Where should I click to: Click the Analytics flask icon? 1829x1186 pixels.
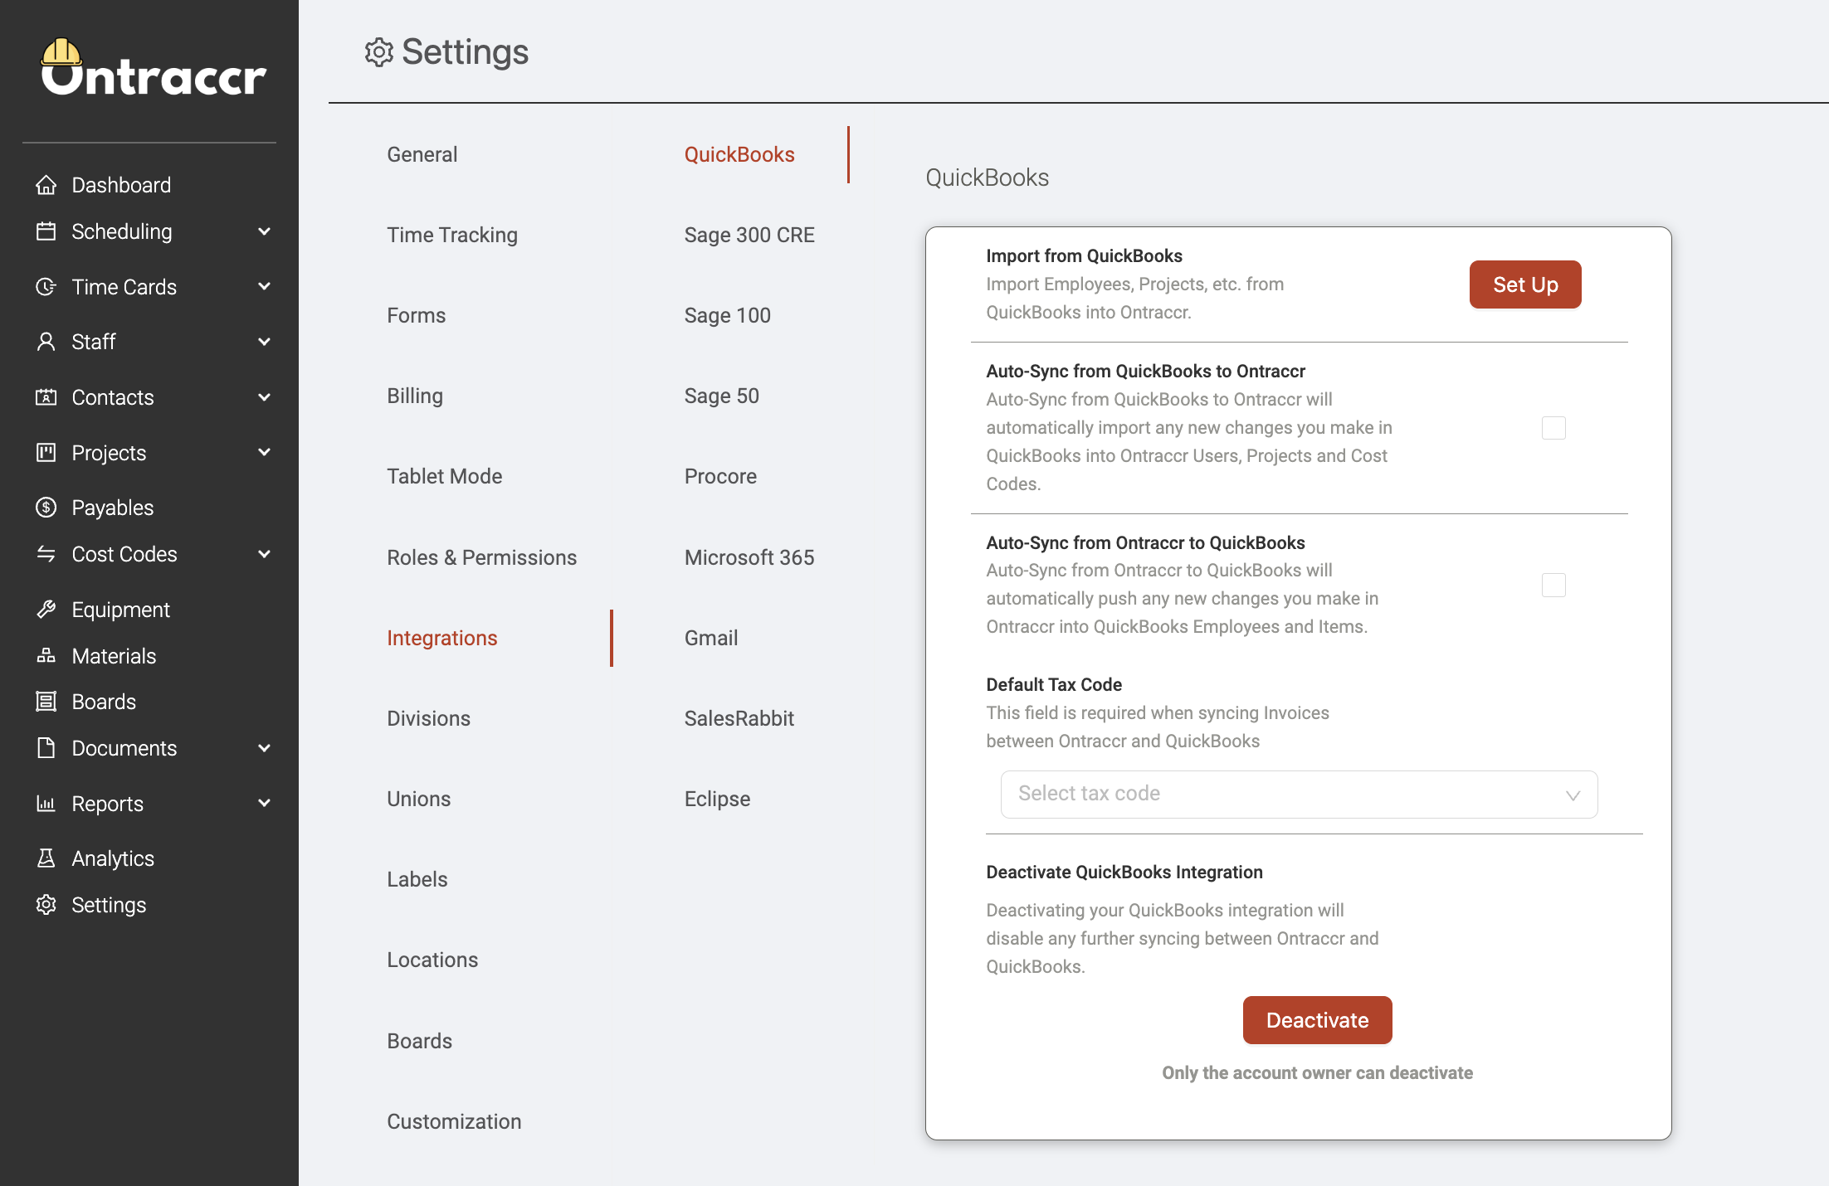tap(46, 858)
